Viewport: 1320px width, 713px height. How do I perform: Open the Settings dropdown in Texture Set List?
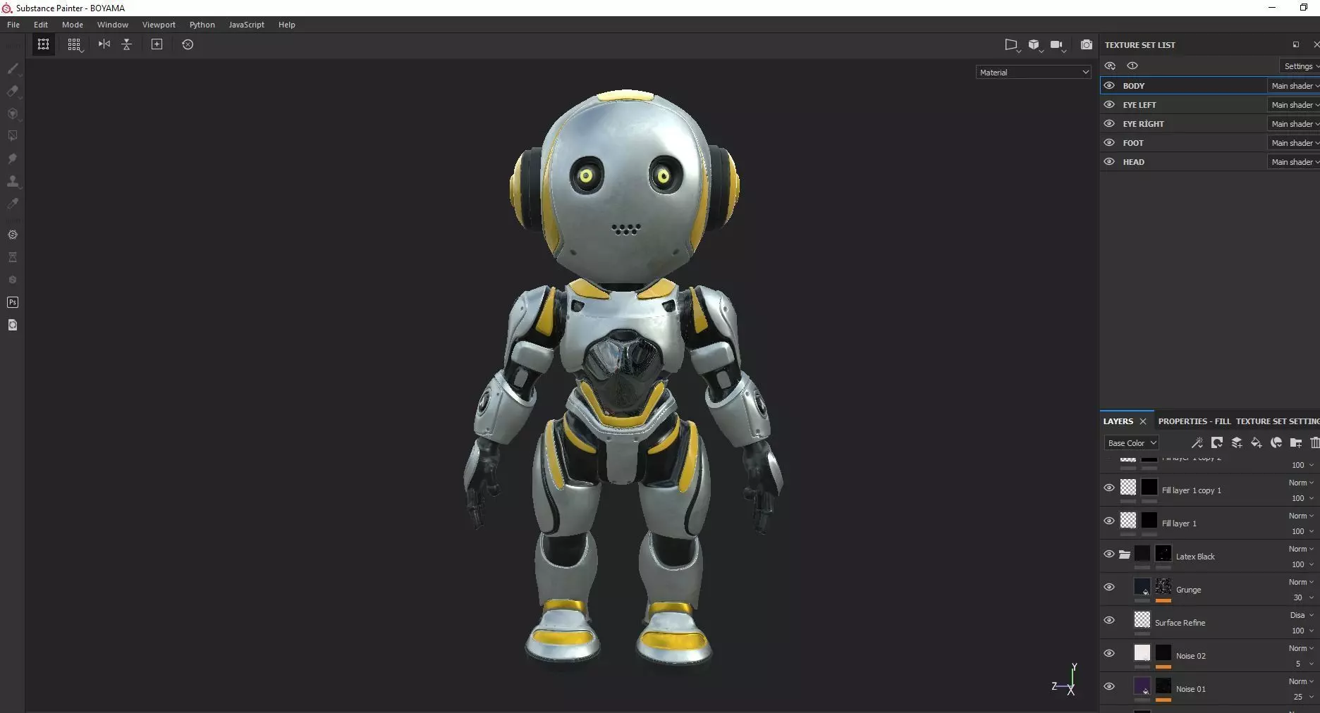(x=1300, y=66)
